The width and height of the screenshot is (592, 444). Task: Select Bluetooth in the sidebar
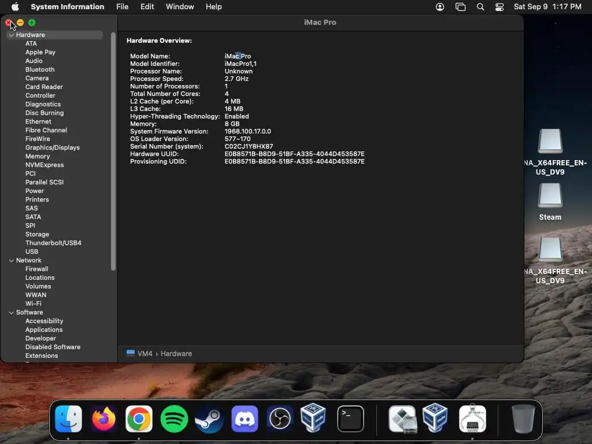click(40, 69)
